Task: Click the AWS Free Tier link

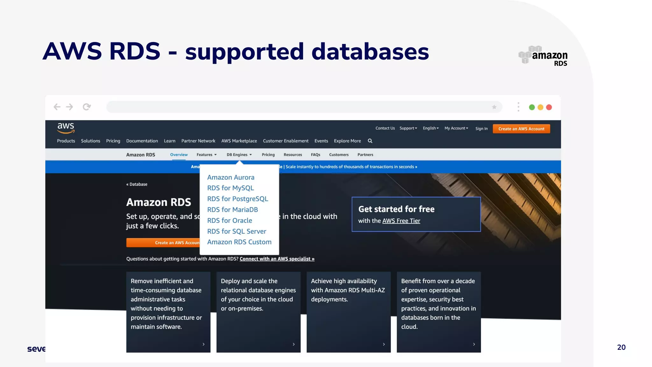Action: point(401,221)
